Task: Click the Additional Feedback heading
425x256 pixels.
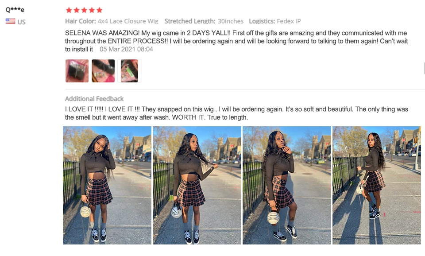Action: tap(94, 99)
